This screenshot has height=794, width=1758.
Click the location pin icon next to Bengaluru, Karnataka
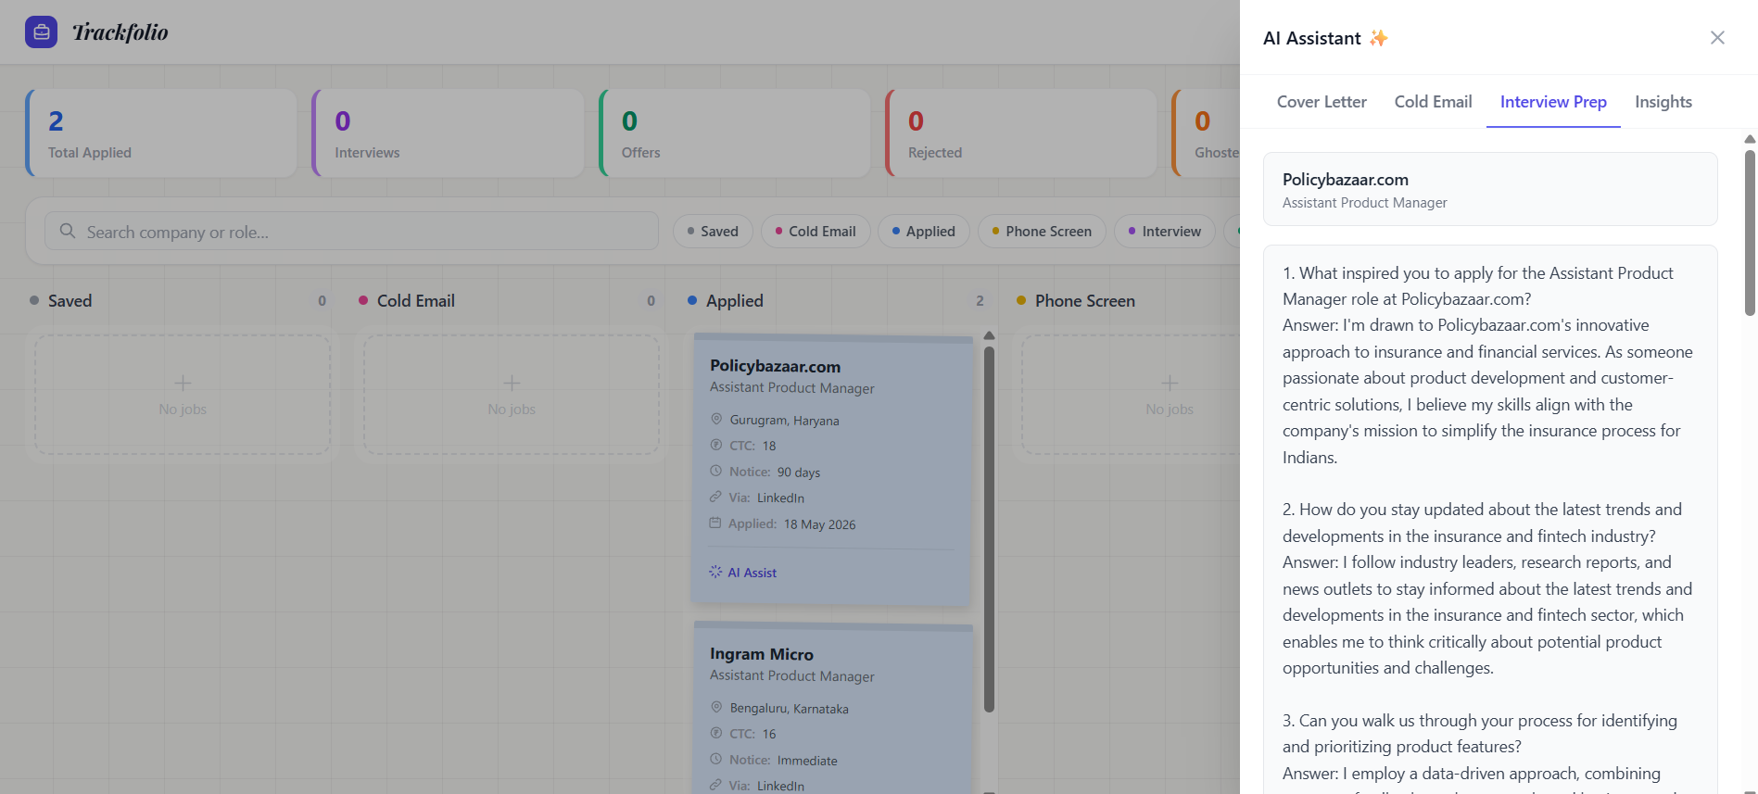point(716,707)
